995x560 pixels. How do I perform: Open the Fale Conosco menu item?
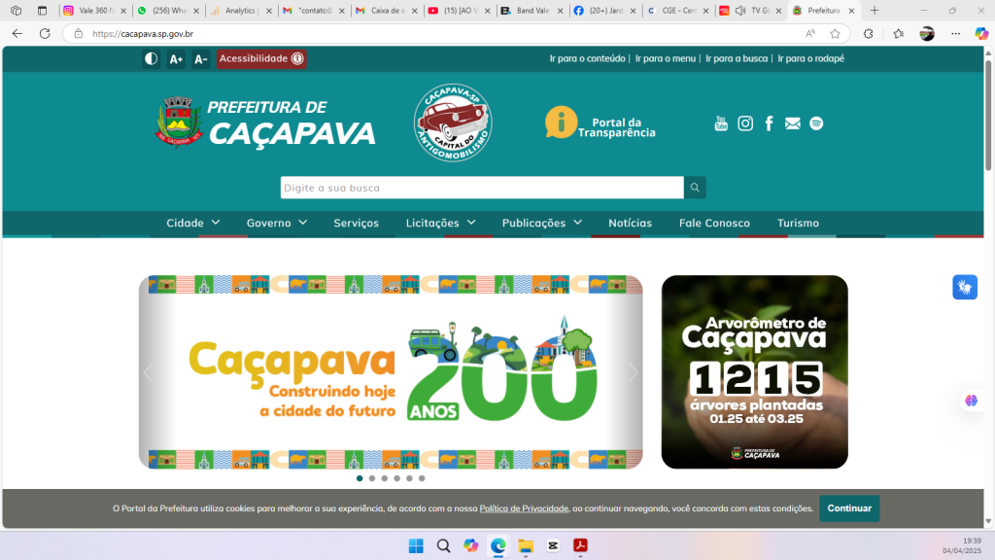click(714, 223)
